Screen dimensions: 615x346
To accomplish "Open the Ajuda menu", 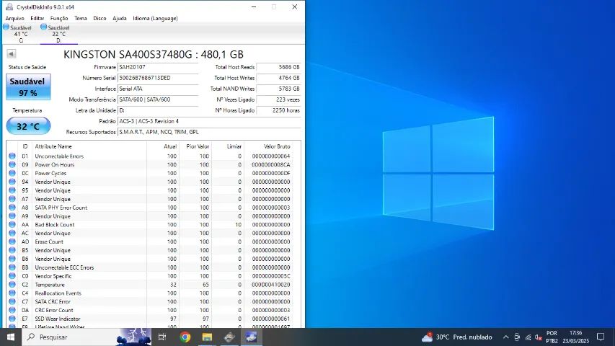I will pos(119,18).
